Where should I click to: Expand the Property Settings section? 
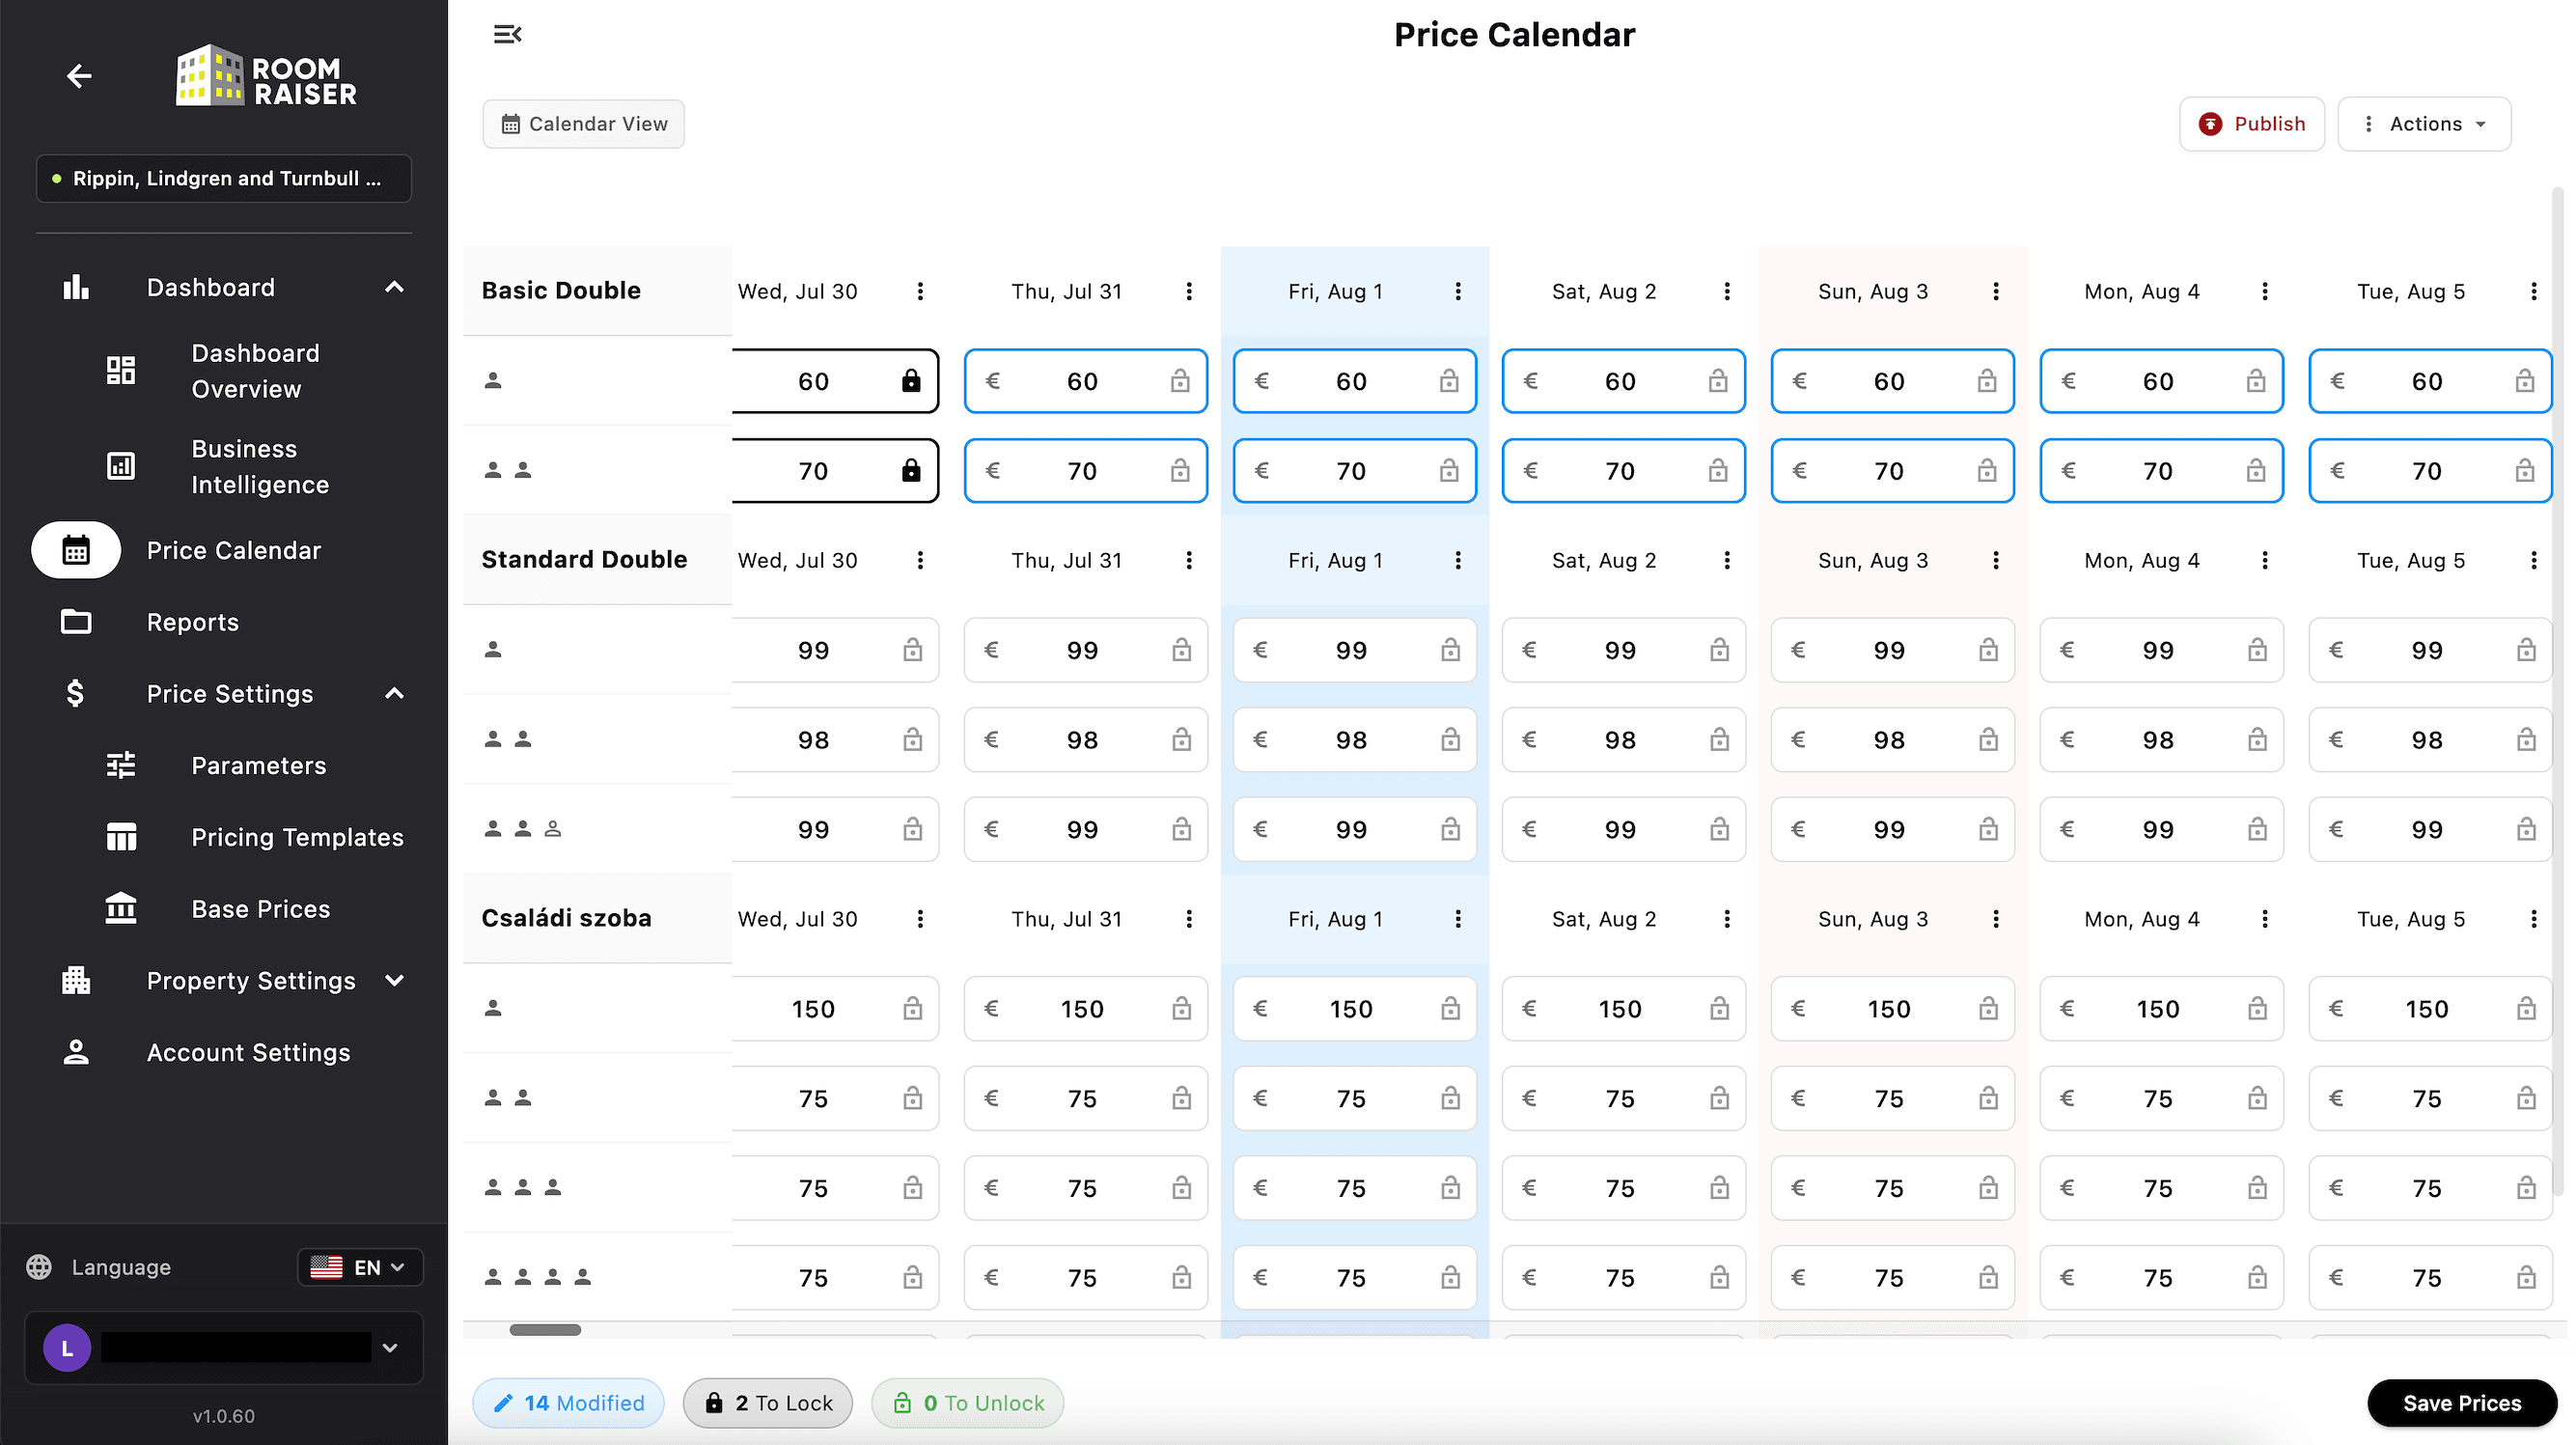click(x=394, y=981)
